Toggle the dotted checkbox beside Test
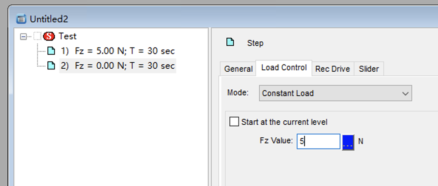Viewport: 438px width, 186px height. [x=37, y=36]
